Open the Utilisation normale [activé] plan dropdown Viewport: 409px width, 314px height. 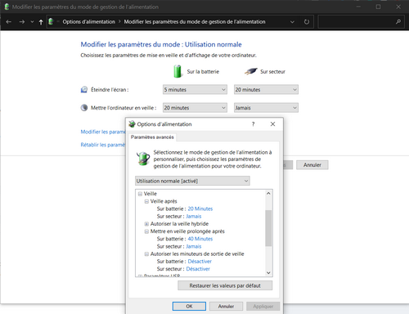click(x=192, y=181)
